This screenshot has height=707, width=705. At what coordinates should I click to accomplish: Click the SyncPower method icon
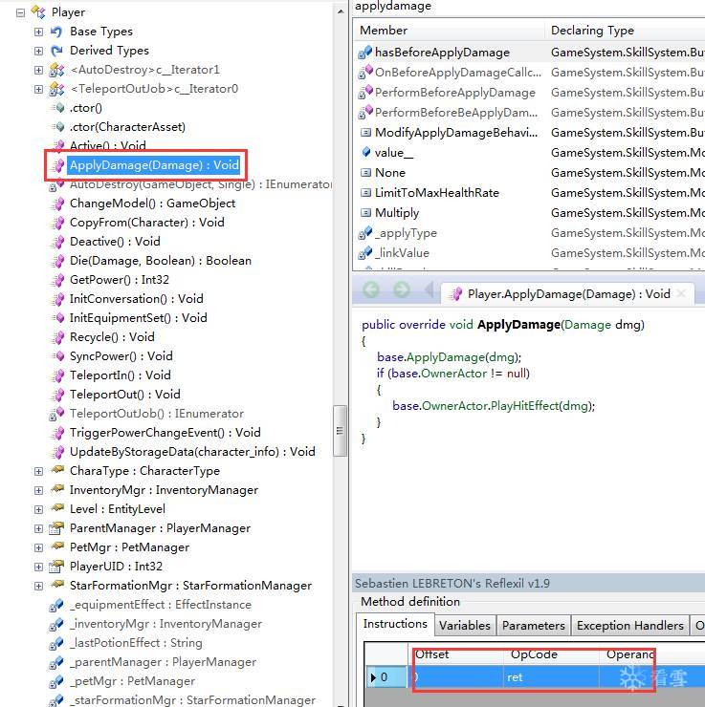pyautogui.click(x=57, y=356)
